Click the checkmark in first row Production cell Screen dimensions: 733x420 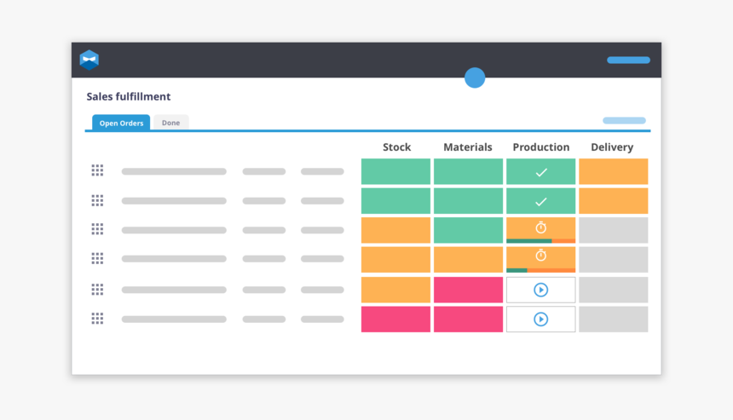[x=540, y=172]
